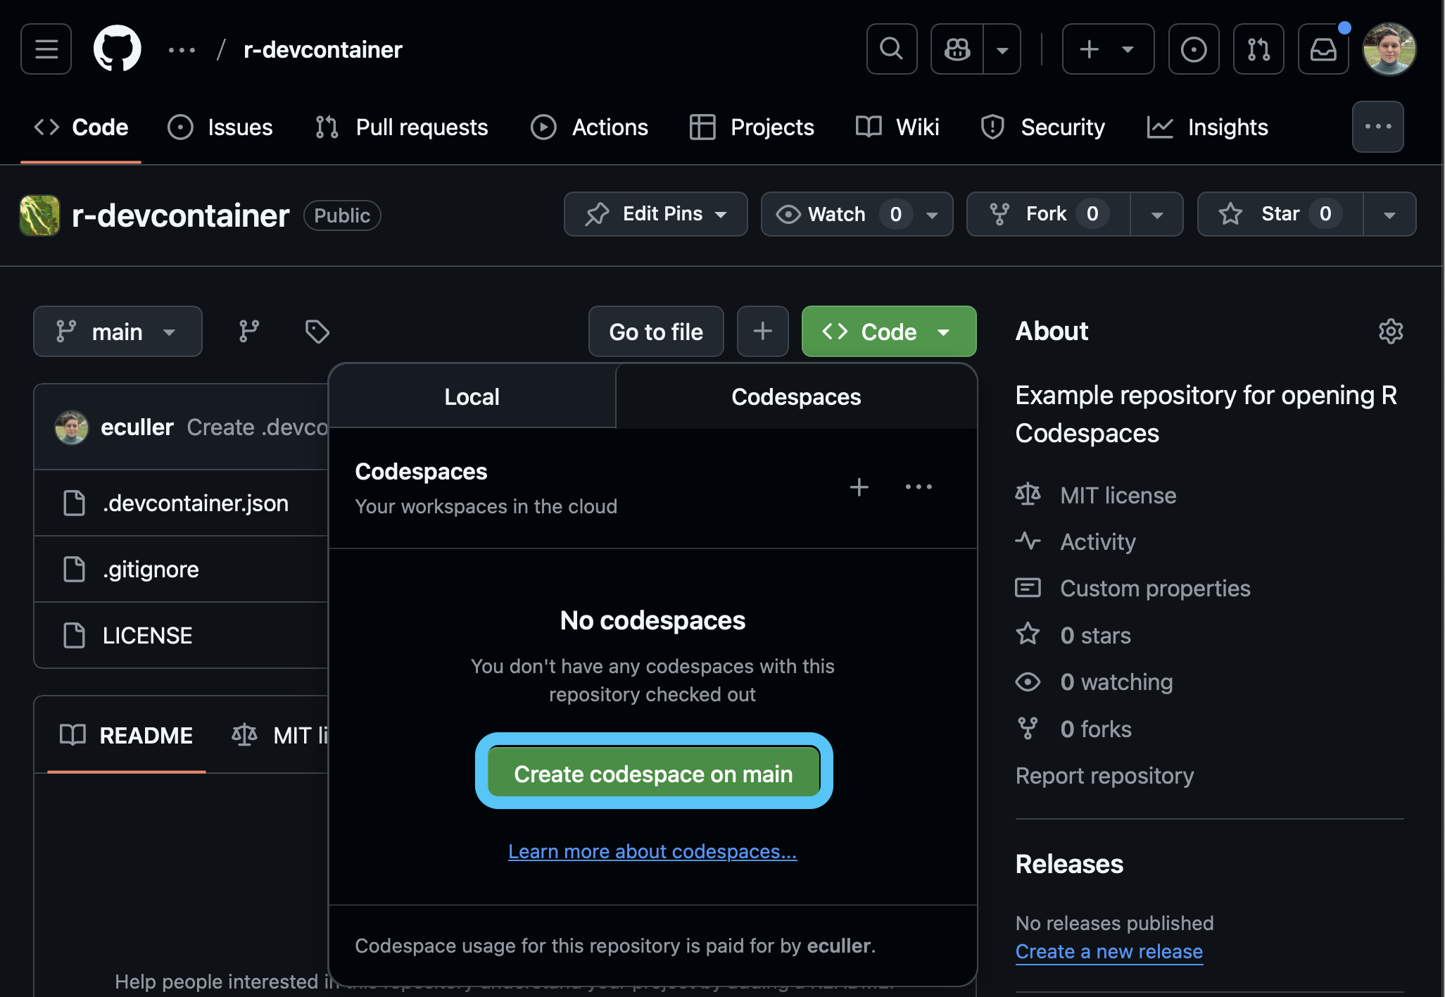Select the README tab

(127, 736)
